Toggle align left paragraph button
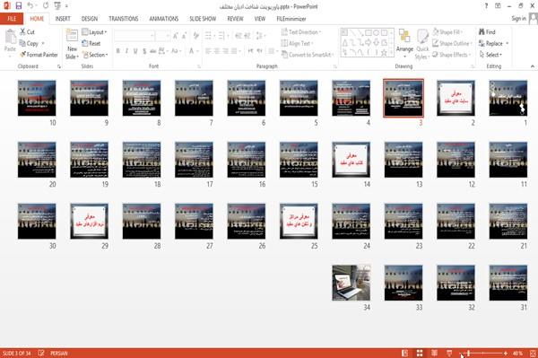This screenshot has height=358, width=538. [208, 51]
